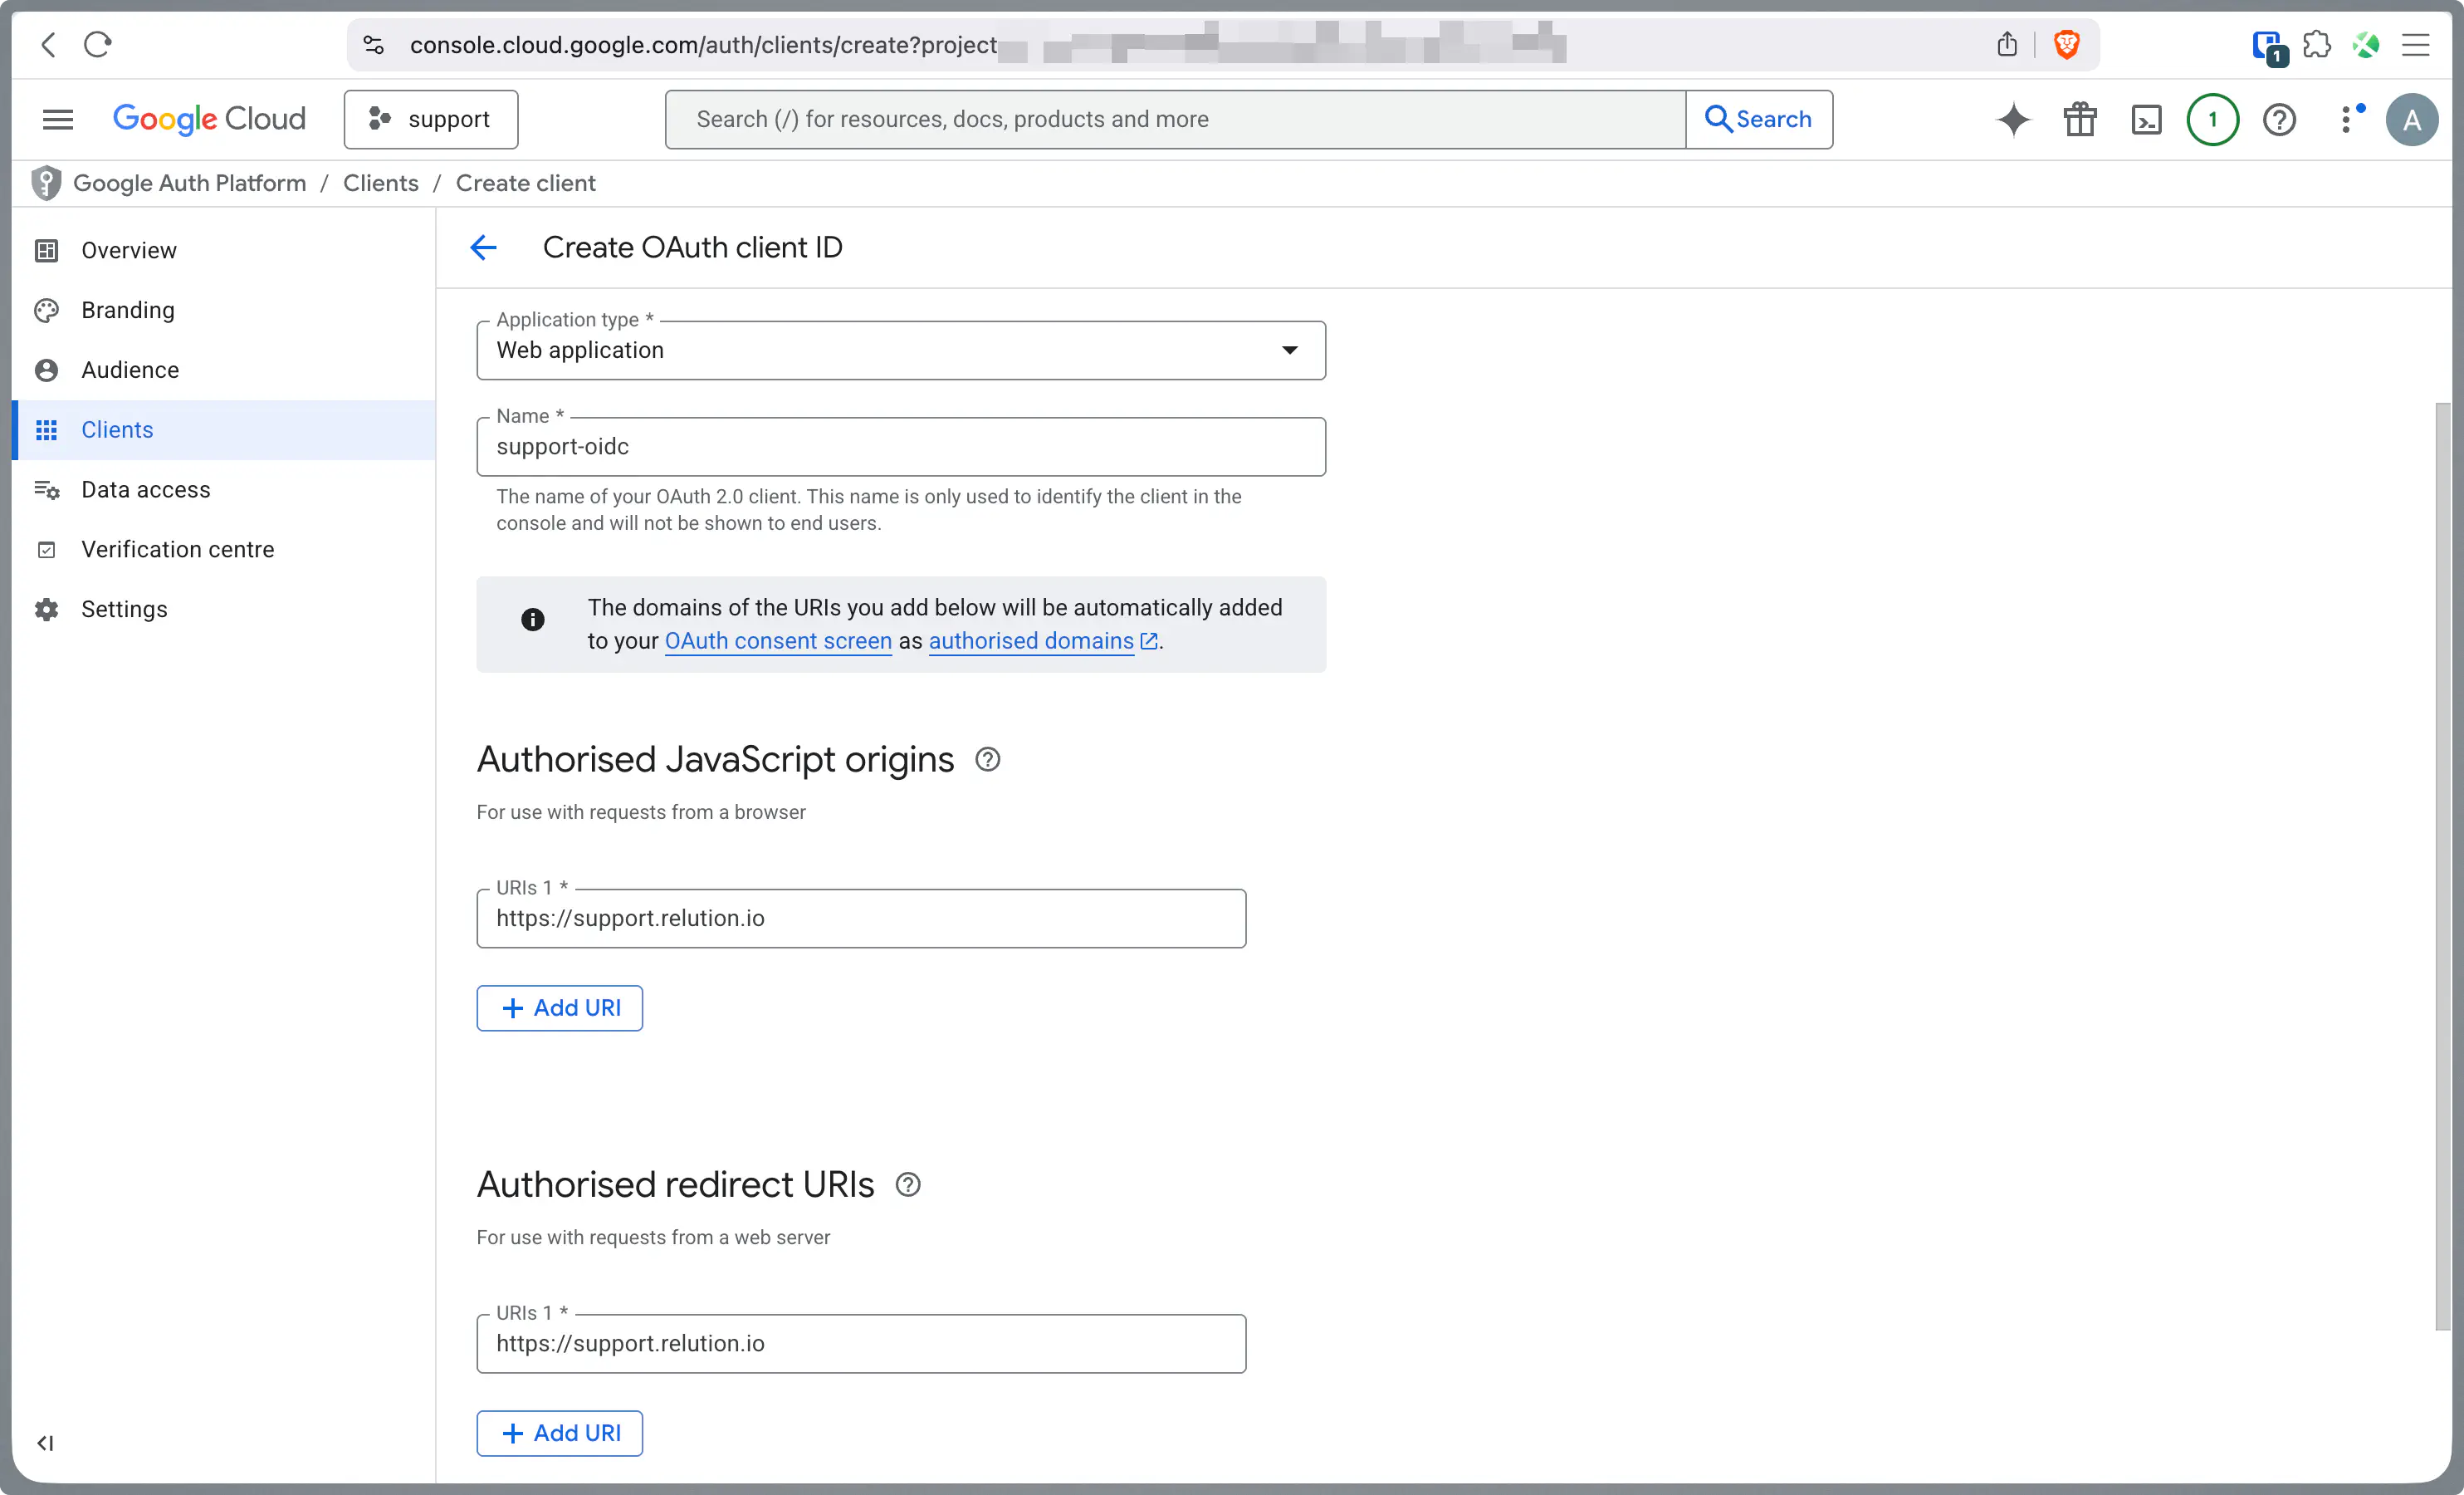Click the Brave shield icon in address bar
Viewport: 2464px width, 1495px height.
[x=2066, y=44]
